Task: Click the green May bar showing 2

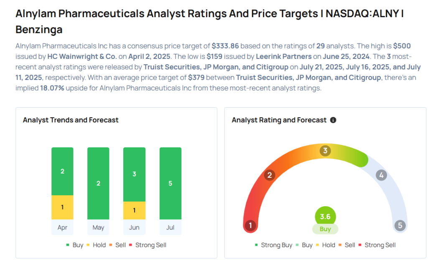Action: click(98, 183)
